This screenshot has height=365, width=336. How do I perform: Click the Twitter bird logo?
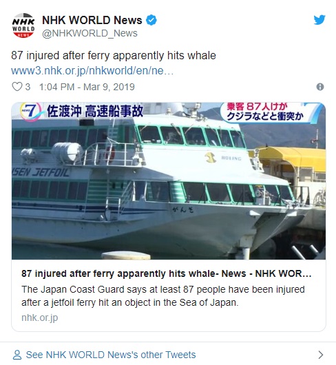click(x=319, y=20)
